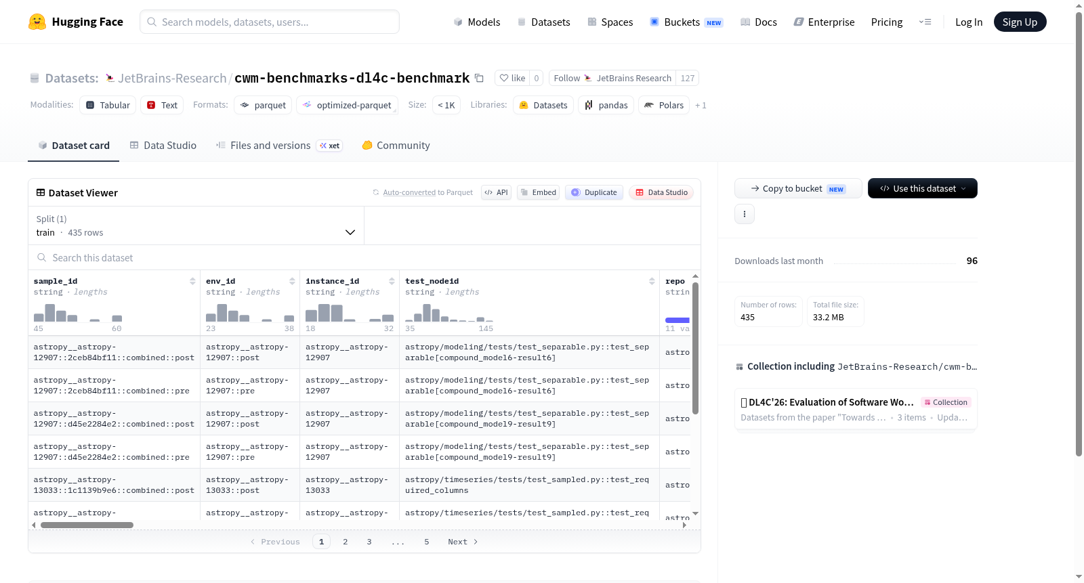
Task: Select the Polars library tag
Action: pyautogui.click(x=664, y=105)
